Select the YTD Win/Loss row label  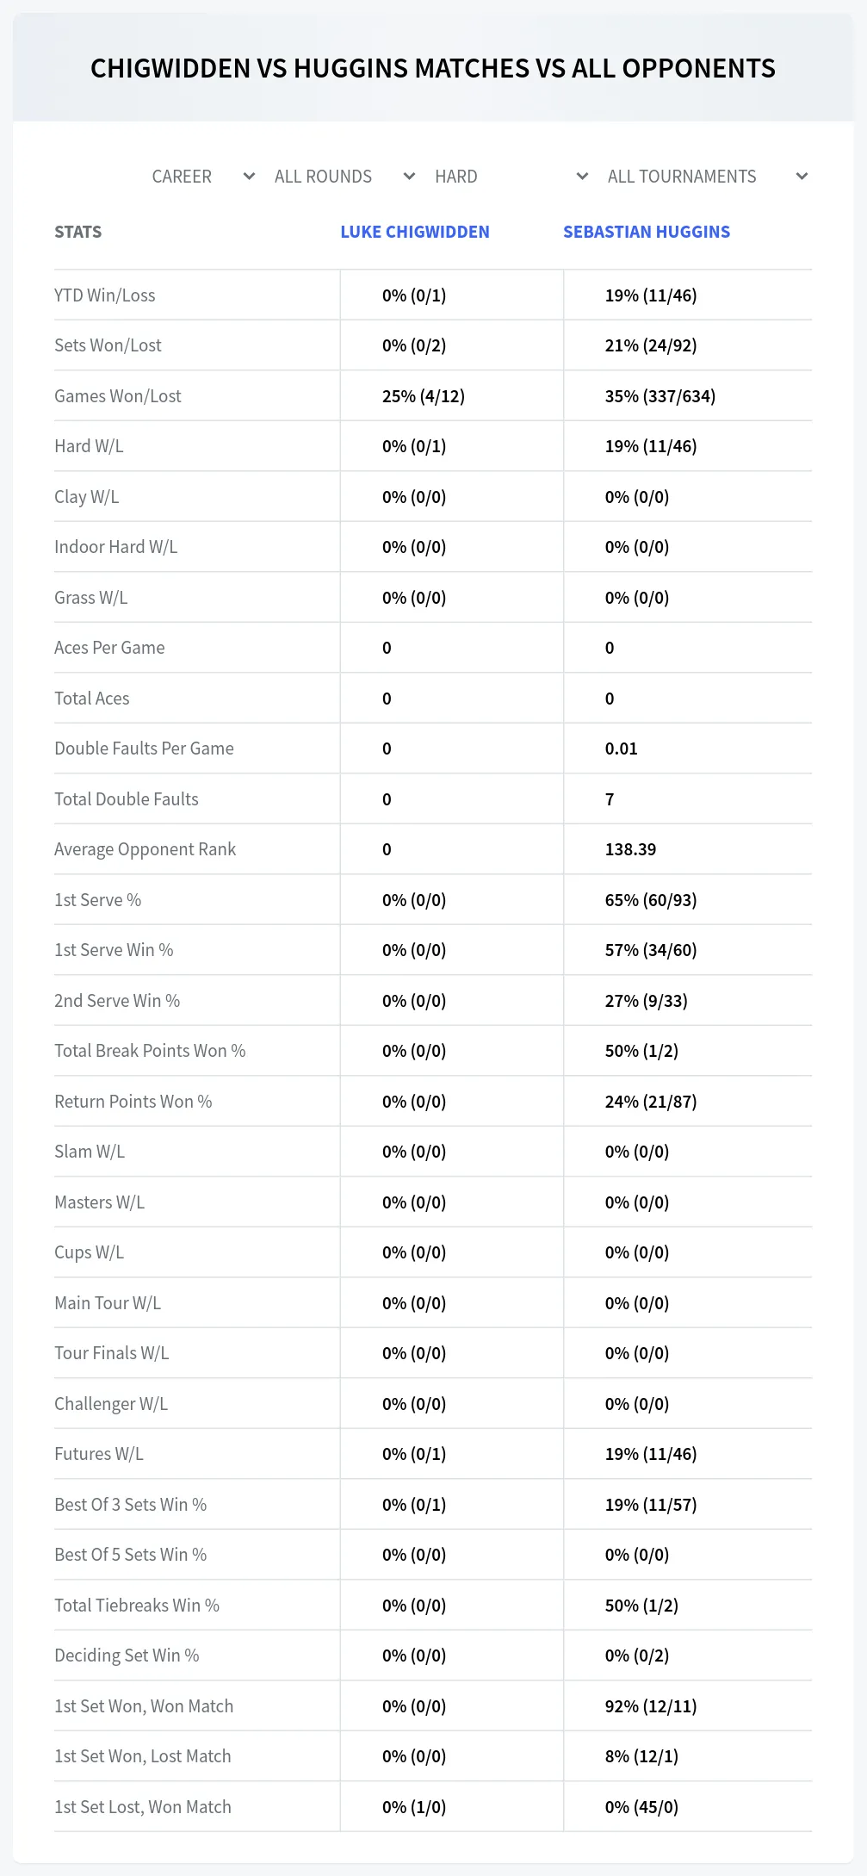click(x=105, y=295)
